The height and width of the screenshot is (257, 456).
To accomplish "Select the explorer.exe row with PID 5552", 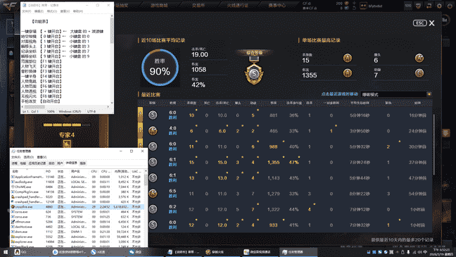I will click(x=77, y=237).
